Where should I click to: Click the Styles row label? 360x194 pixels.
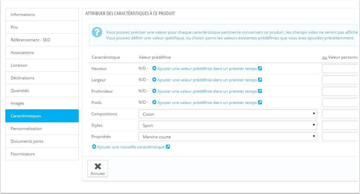point(97,125)
